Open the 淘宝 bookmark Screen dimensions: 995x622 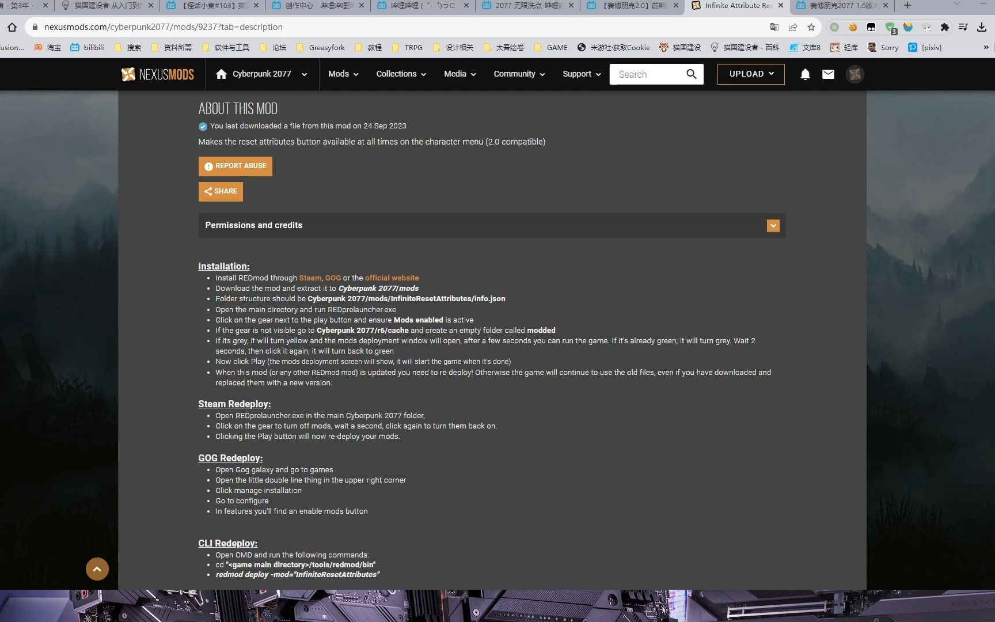(48, 47)
